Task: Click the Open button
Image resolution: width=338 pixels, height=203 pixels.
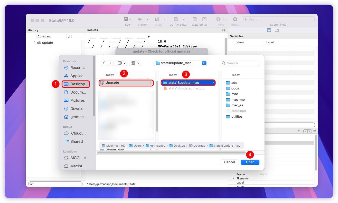Action: [x=250, y=162]
